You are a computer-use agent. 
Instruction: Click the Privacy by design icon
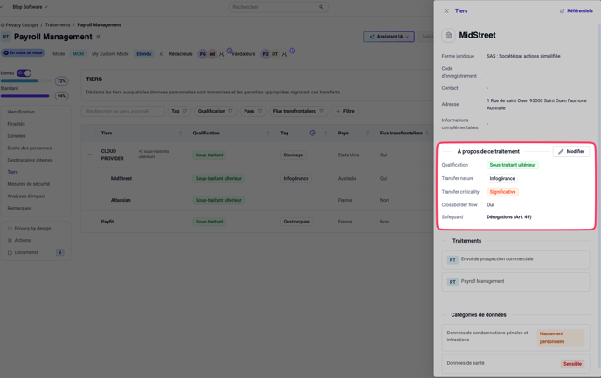coord(10,229)
